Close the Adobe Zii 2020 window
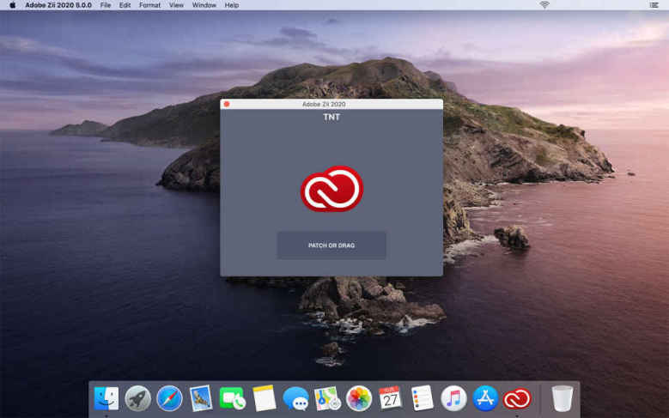 click(x=227, y=104)
